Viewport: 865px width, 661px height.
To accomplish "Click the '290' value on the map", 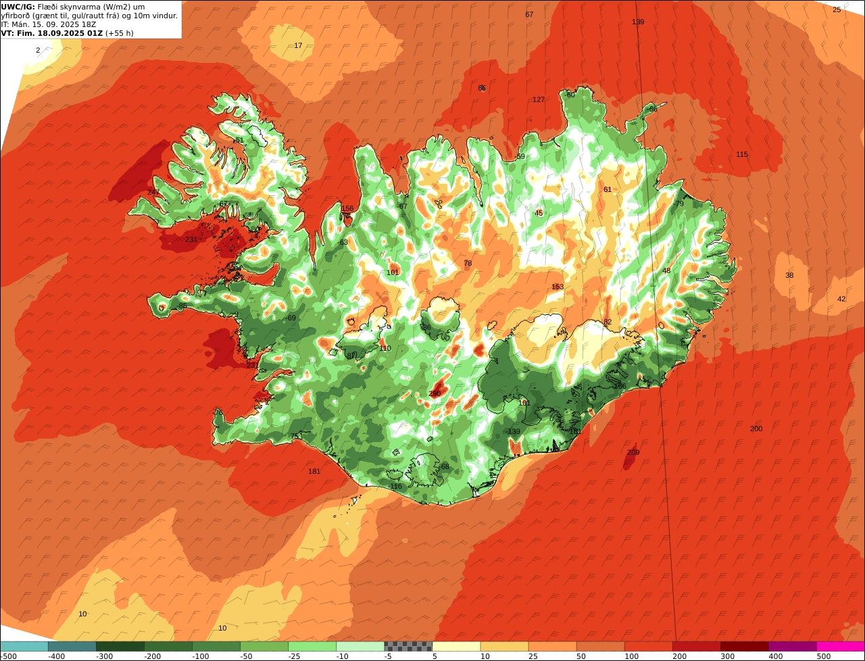I will (435, 394).
